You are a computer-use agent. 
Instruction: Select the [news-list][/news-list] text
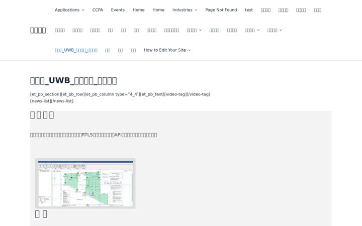[52, 101]
